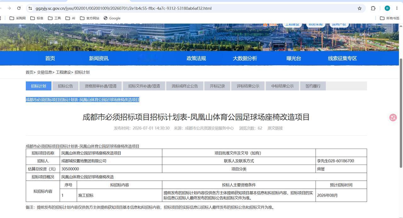Click the 预计招标时间 header cell
The image size is (403, 218).
tap(341, 185)
